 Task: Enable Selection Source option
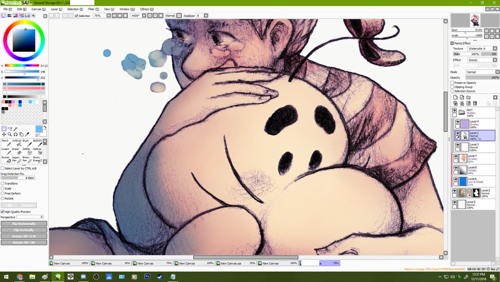click(452, 91)
